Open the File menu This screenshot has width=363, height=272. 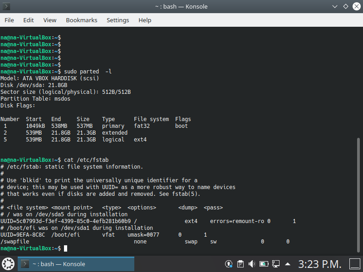pyautogui.click(x=9, y=20)
